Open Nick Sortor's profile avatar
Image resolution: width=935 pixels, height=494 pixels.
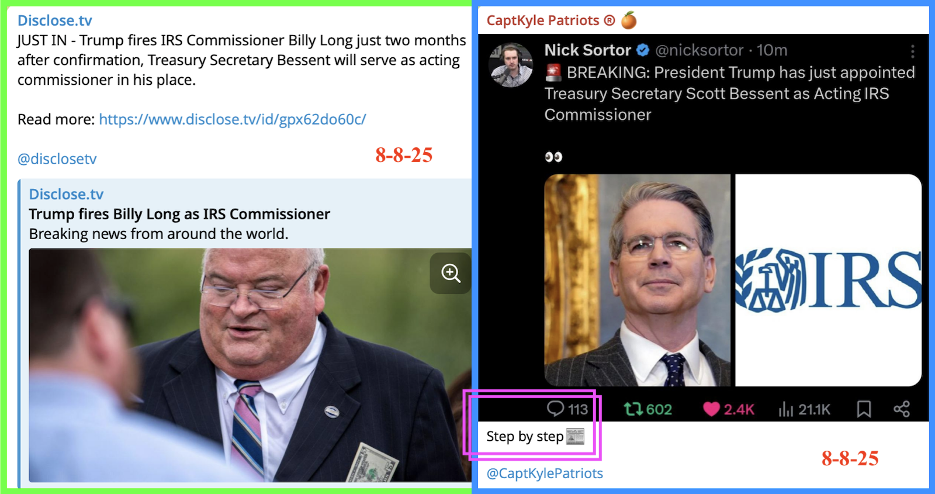pyautogui.click(x=511, y=64)
